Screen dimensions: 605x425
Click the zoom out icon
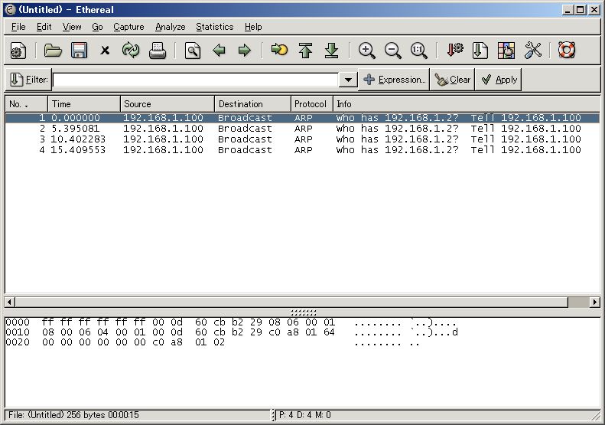[393, 51]
